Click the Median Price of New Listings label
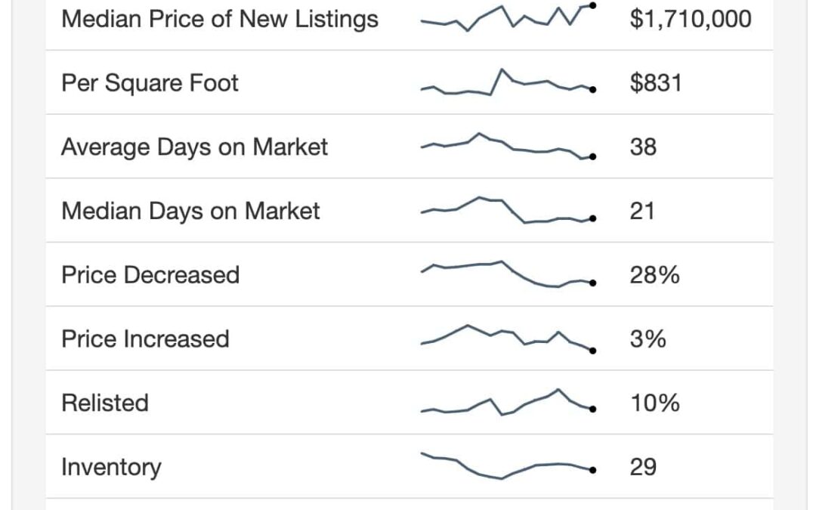The height and width of the screenshot is (510, 816). [220, 18]
